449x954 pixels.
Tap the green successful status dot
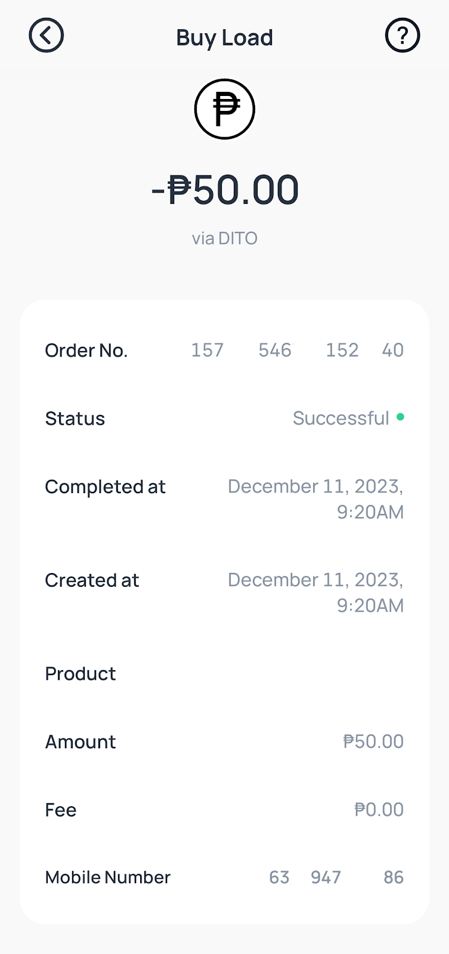click(x=400, y=417)
